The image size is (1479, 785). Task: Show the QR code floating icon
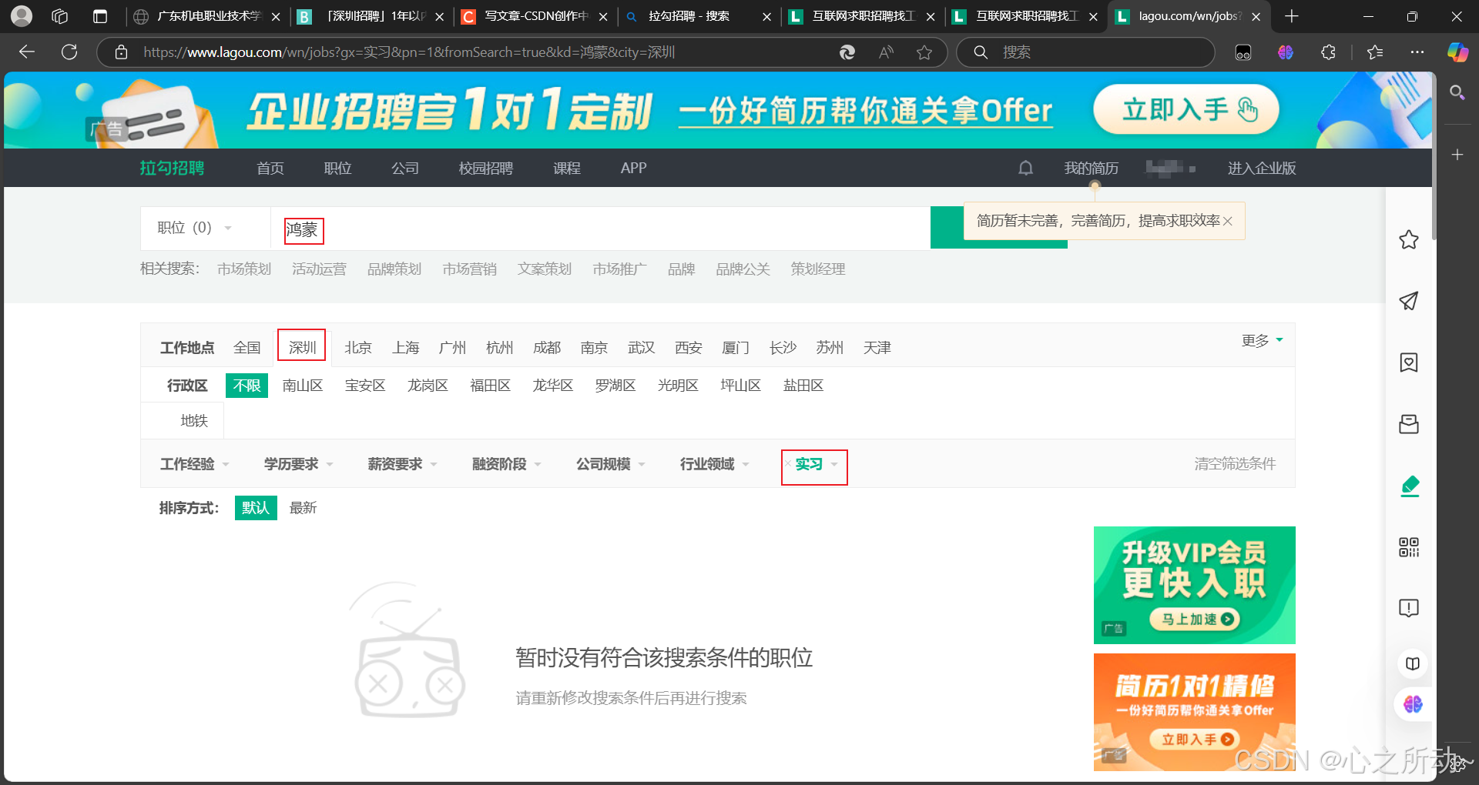coord(1409,547)
